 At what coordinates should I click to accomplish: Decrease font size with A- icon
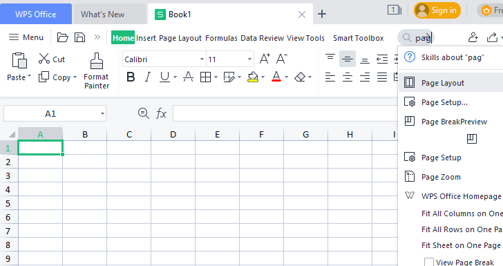pos(282,59)
